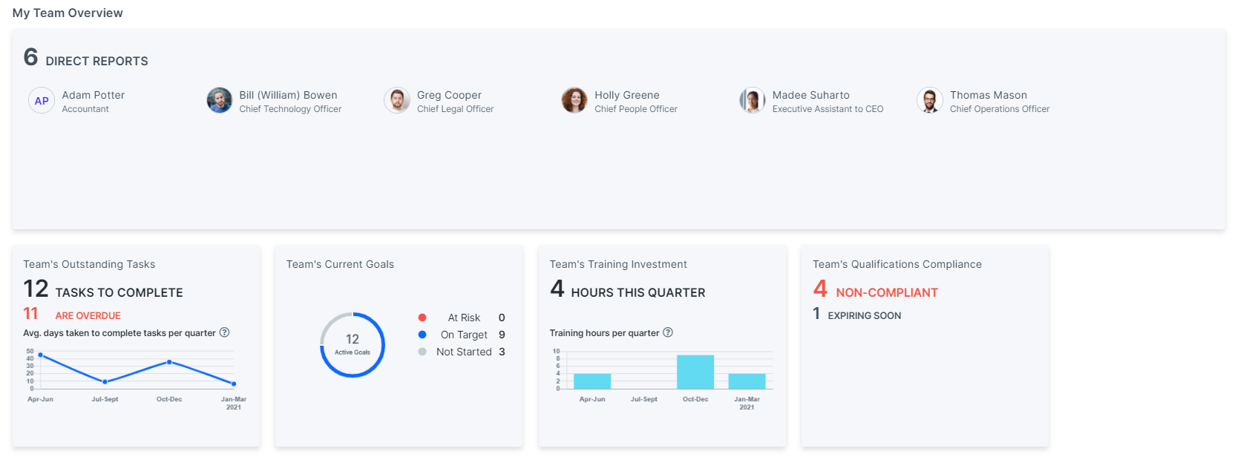The image size is (1235, 460).
Task: Click Greg Cooper's profile photo
Action: [x=397, y=100]
